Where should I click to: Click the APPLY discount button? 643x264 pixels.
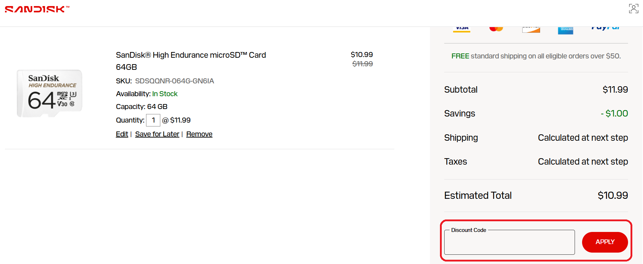coord(605,242)
